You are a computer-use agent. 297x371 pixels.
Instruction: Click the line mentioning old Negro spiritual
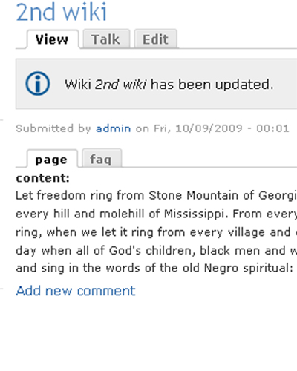pos(154,268)
